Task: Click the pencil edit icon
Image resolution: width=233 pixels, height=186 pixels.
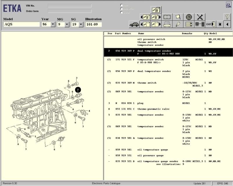Action: pyautogui.click(x=178, y=24)
